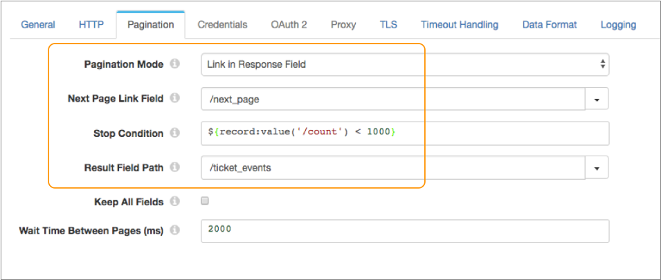Open the HTTP tab

click(x=91, y=25)
